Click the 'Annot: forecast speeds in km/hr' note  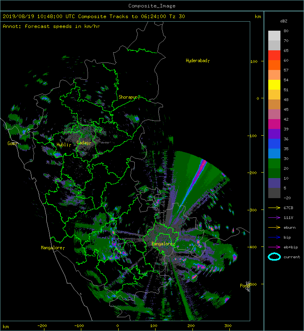[x=51, y=26]
